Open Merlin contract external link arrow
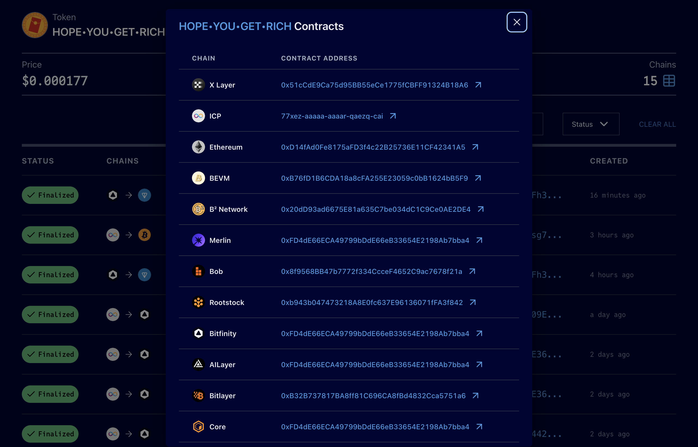698x447 pixels. pos(479,240)
